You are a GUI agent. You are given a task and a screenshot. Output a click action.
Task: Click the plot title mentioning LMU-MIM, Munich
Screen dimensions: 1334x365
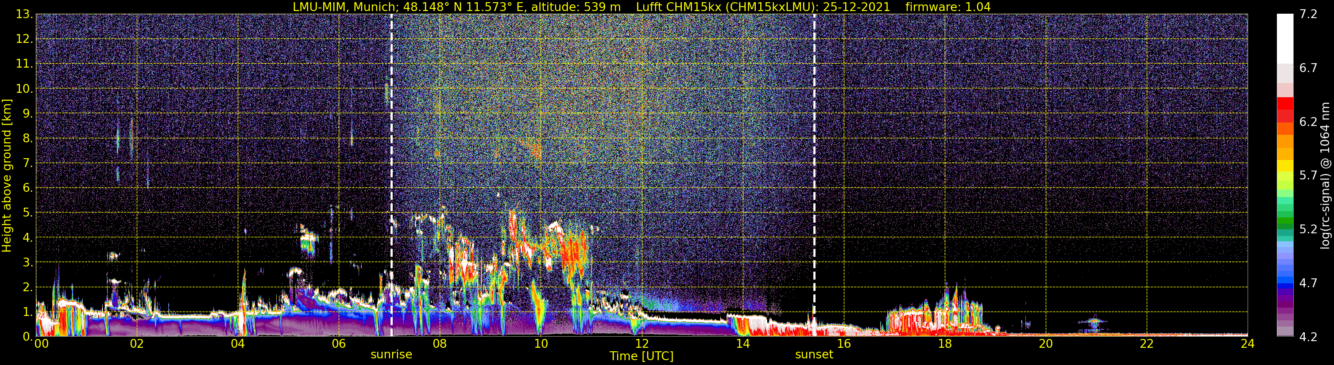642,7
